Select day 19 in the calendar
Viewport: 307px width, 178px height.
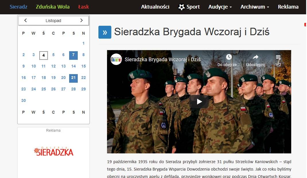pyautogui.click(x=53, y=78)
